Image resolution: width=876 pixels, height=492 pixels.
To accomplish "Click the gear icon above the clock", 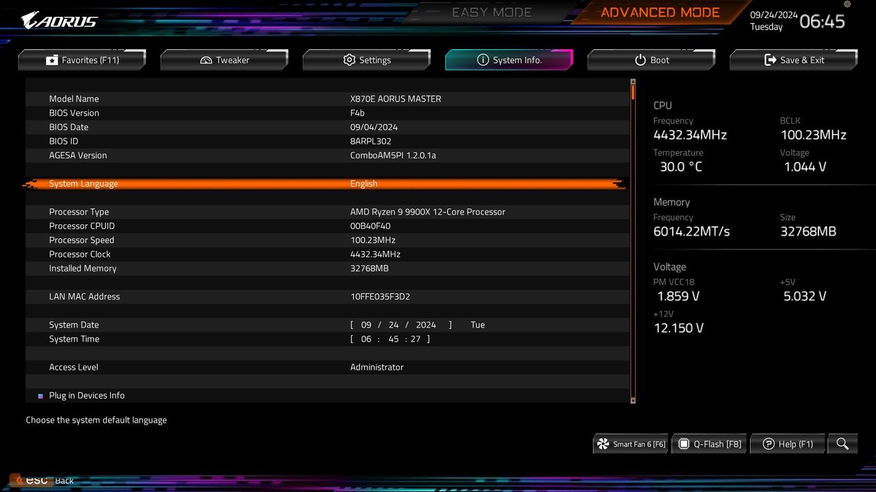I will [x=847, y=4].
